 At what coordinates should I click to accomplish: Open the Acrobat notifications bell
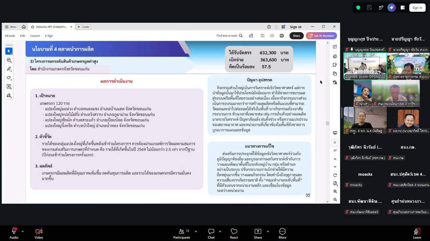tap(276, 27)
